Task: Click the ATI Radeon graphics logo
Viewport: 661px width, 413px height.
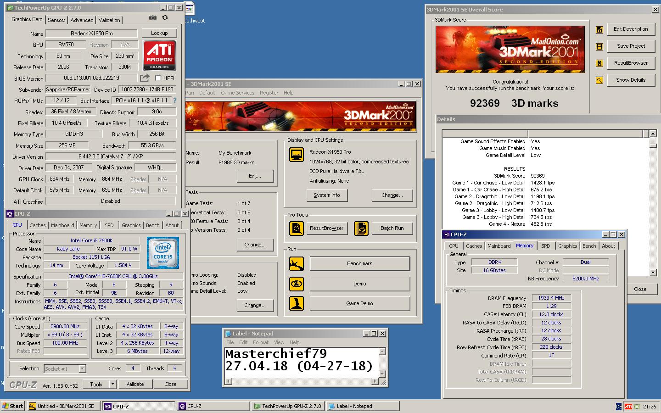Action: [159, 55]
